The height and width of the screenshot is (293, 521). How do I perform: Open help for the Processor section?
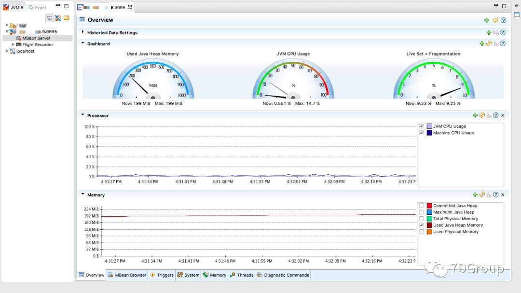tap(496, 115)
